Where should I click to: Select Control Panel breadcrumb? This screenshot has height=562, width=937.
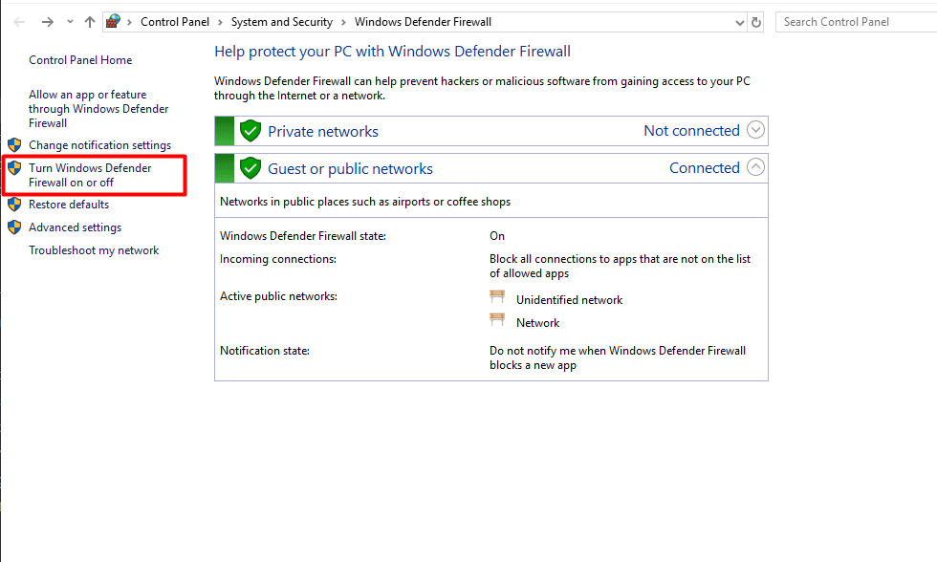tap(174, 22)
